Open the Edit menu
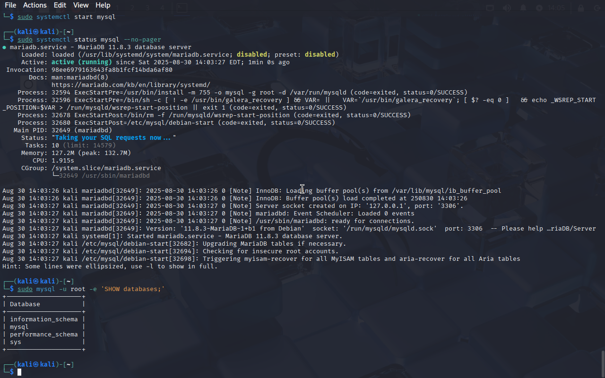The height and width of the screenshot is (378, 605). [60, 5]
